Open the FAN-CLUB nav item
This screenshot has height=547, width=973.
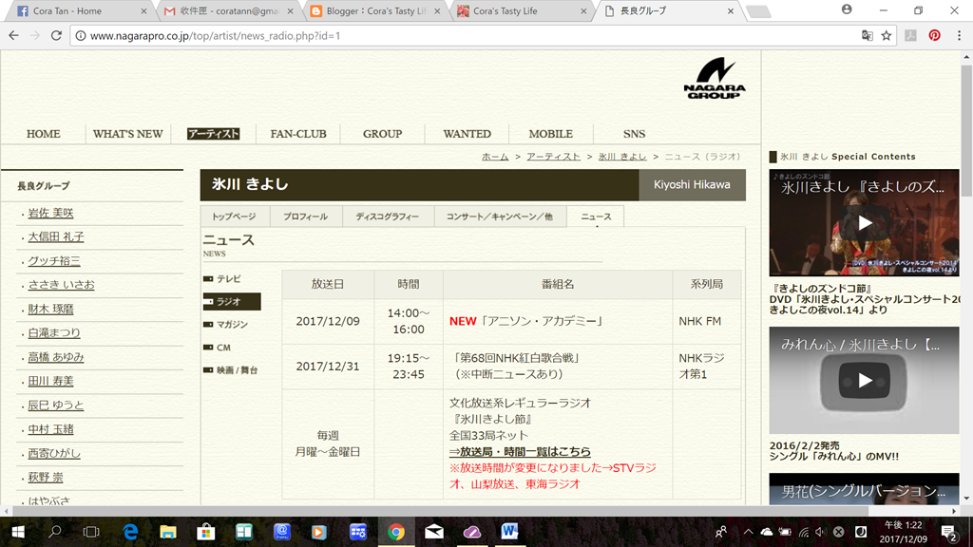click(x=298, y=134)
